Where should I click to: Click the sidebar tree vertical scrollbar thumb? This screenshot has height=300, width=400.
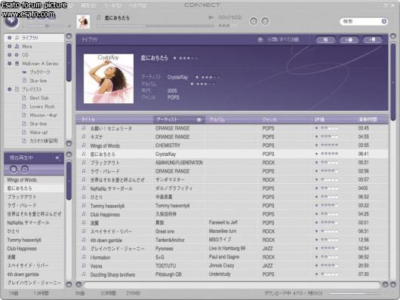pyautogui.click(x=69, y=63)
